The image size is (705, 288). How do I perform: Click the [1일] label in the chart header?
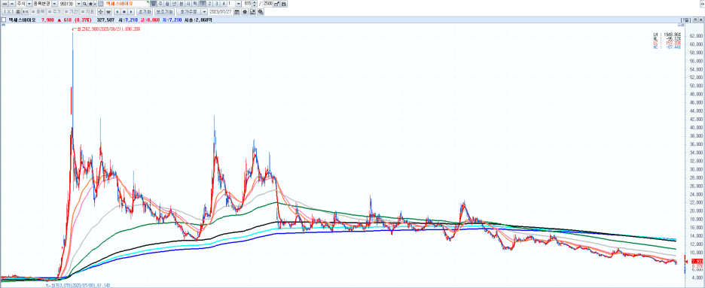685,20
